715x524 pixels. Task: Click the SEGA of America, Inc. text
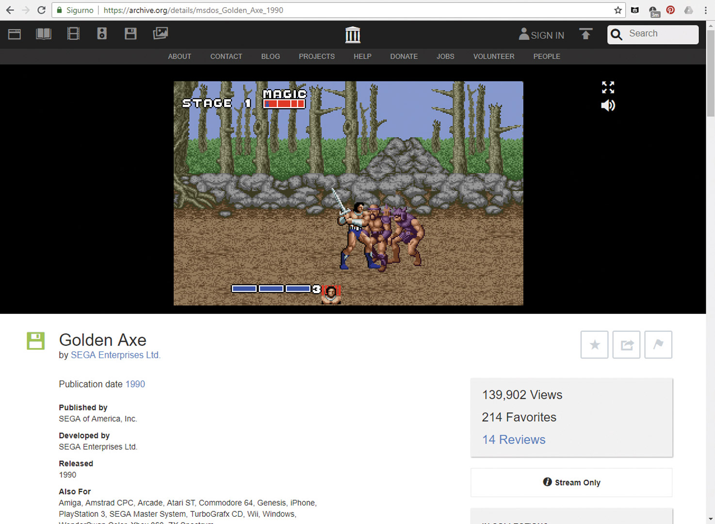point(98,419)
